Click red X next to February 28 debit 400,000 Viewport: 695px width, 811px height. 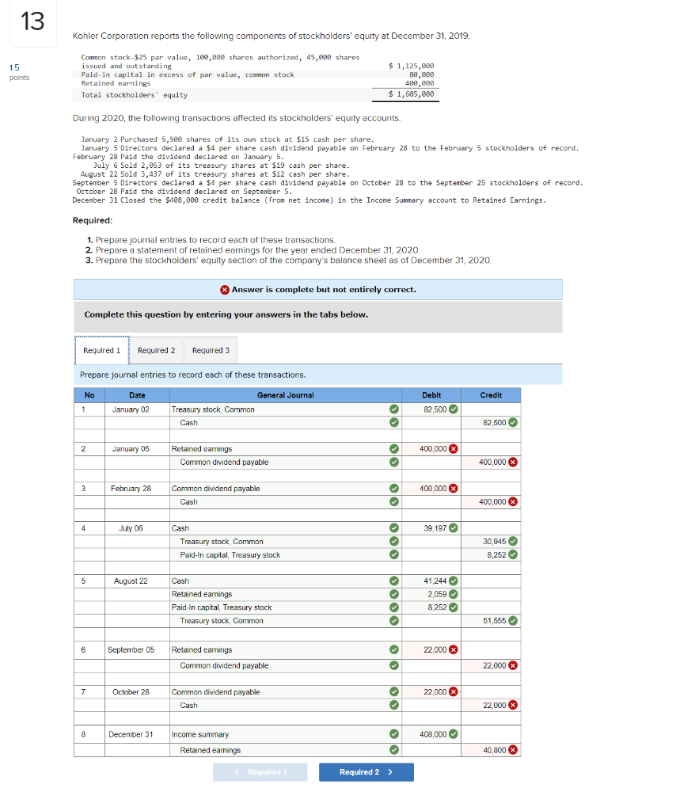454,488
